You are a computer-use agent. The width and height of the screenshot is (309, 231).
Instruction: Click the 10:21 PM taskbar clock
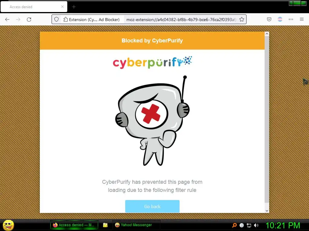pos(283,225)
